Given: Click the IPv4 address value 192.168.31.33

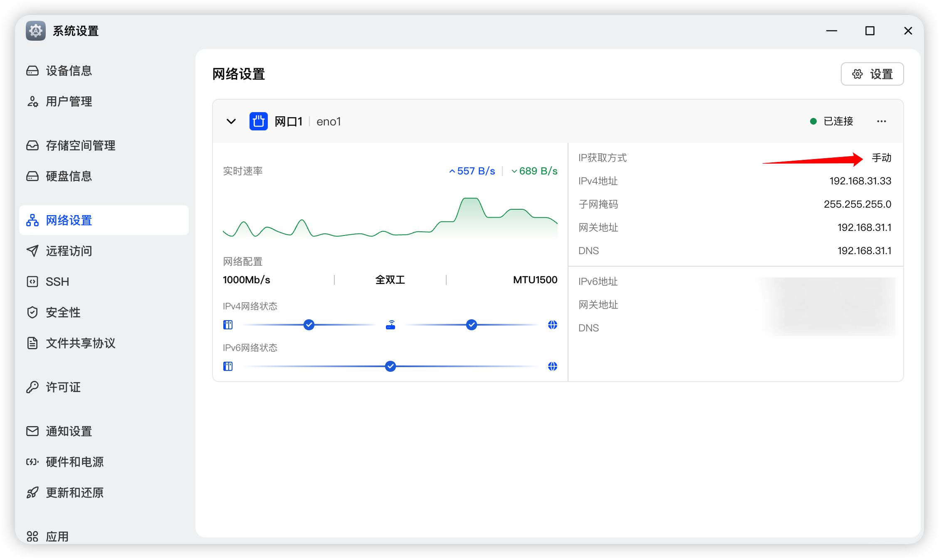Looking at the screenshot, I should click(860, 181).
